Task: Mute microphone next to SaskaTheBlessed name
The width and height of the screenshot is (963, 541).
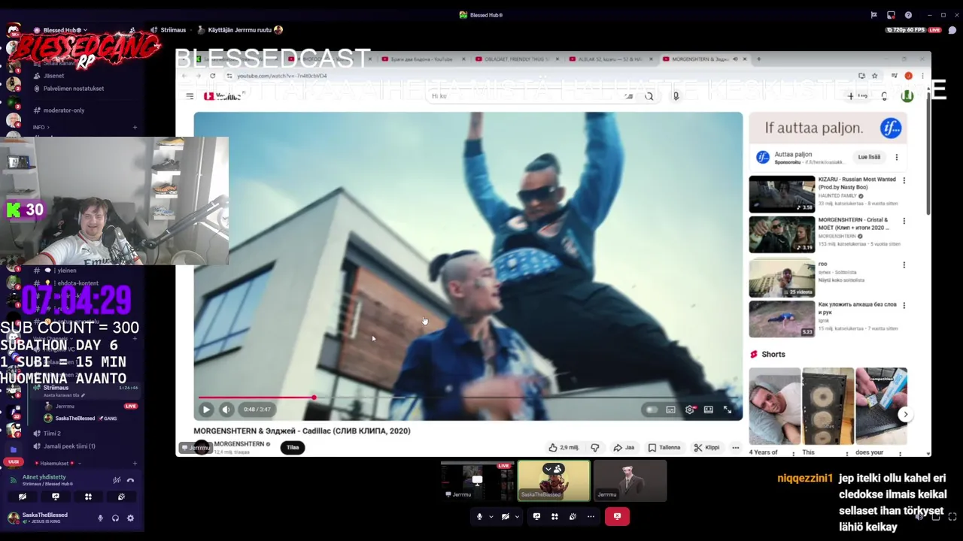Action: click(x=100, y=518)
